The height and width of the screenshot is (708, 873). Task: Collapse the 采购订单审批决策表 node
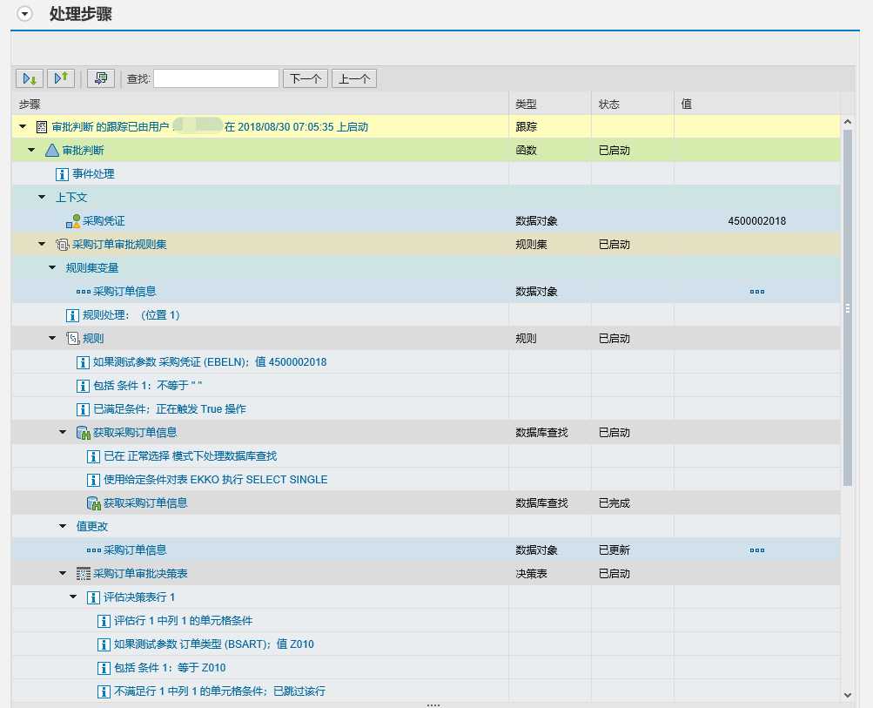coord(63,573)
